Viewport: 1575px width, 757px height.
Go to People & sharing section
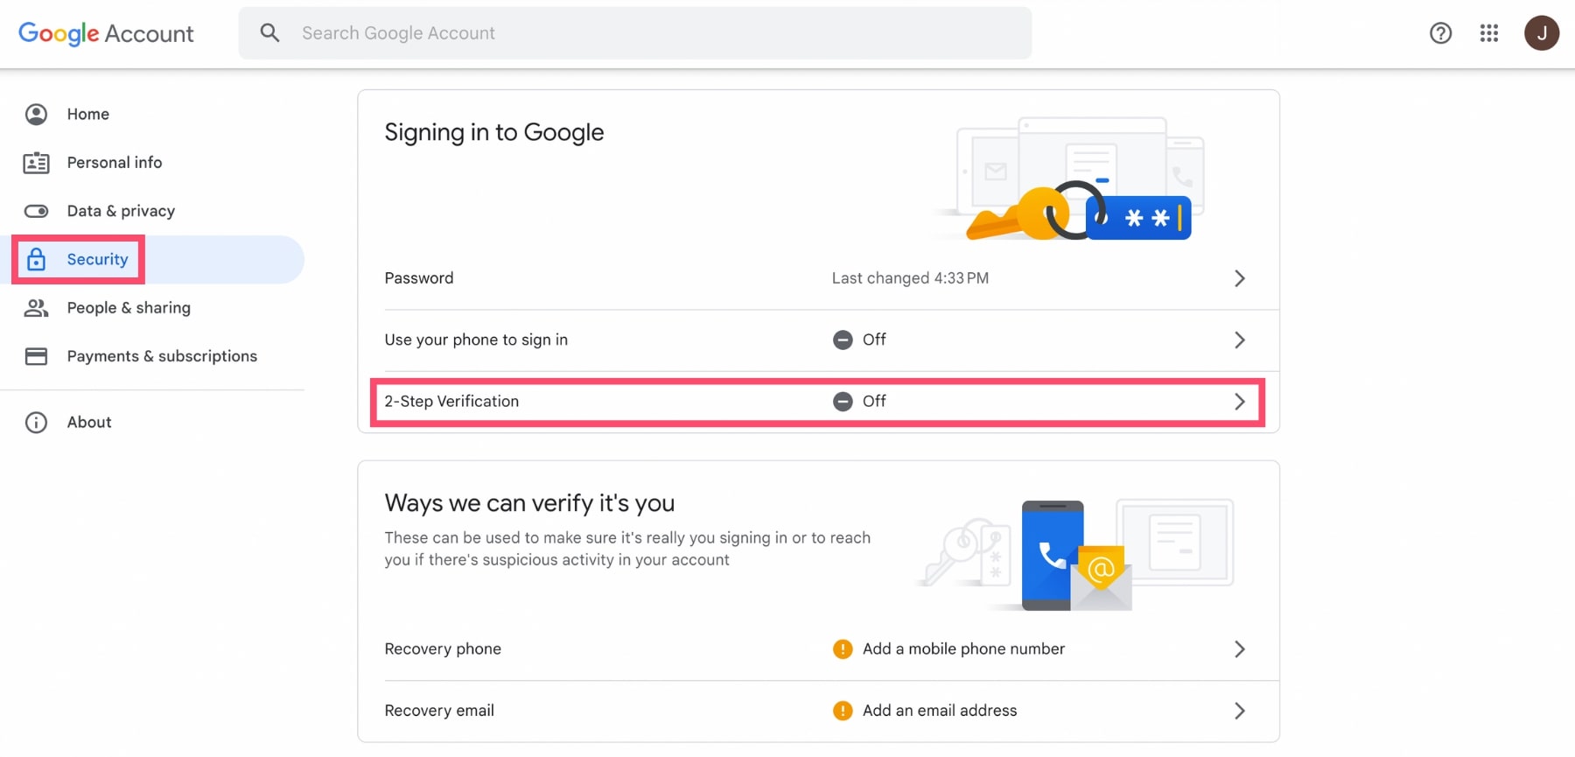(x=129, y=308)
